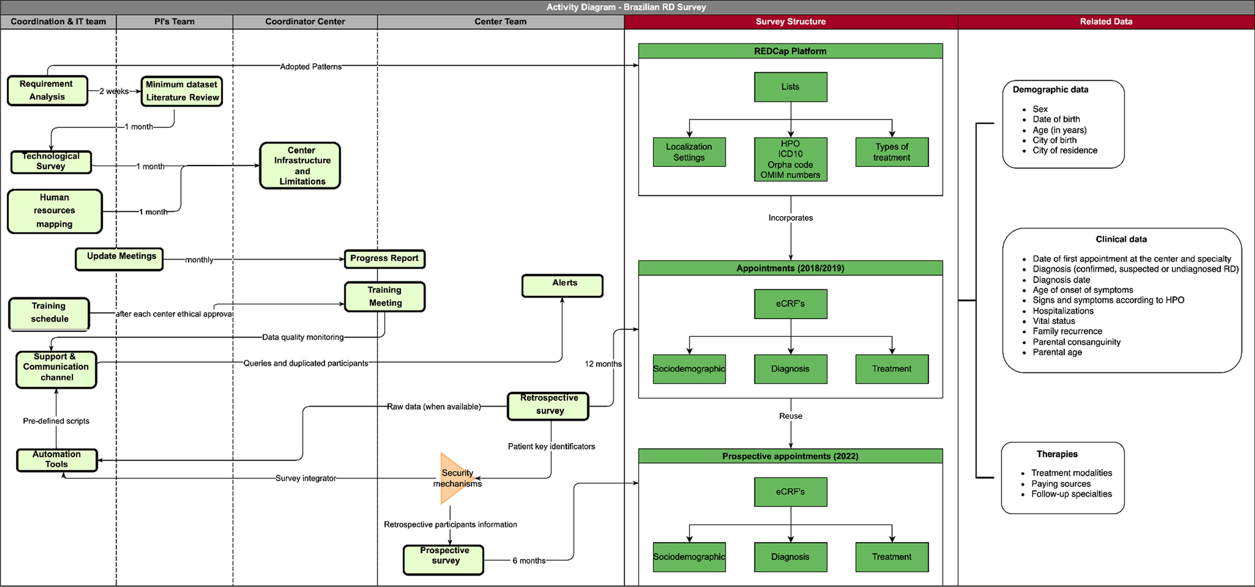Viewport: 1255px width, 587px height.
Task: Select Signs and symptoms according to HPO
Action: (1108, 301)
